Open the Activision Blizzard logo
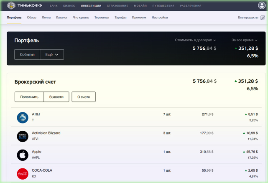The width and height of the screenshot is (268, 183). [23, 136]
